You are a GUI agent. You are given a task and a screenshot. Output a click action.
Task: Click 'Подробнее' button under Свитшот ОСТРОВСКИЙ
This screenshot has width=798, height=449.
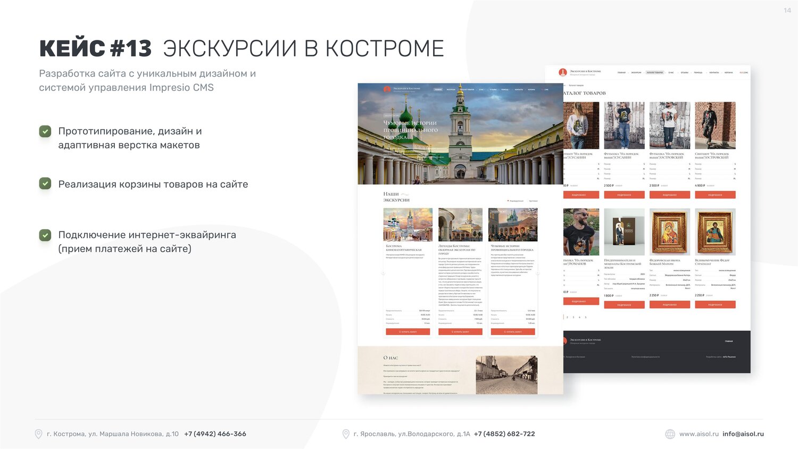point(715,195)
